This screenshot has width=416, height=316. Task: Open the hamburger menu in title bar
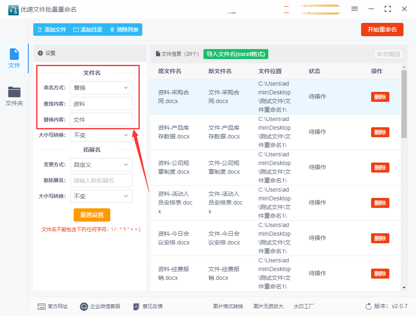click(354, 9)
